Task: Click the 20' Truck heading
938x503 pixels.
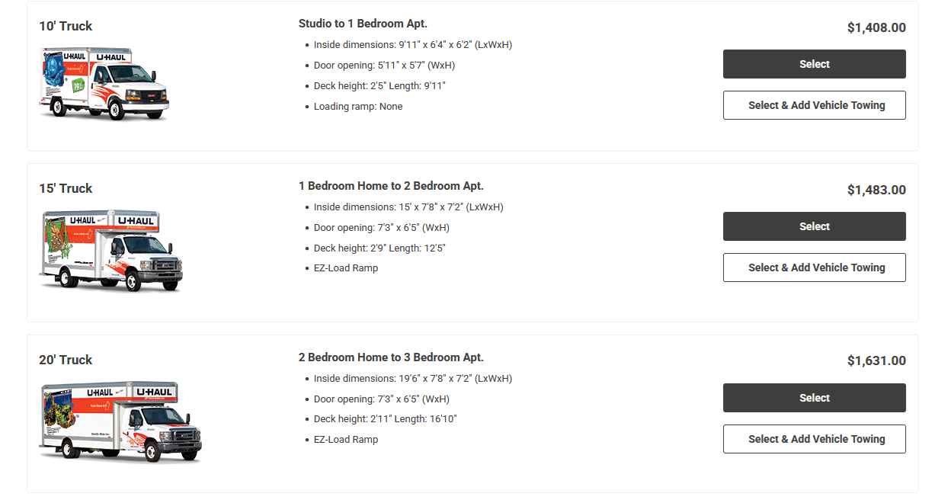Action: click(x=66, y=360)
